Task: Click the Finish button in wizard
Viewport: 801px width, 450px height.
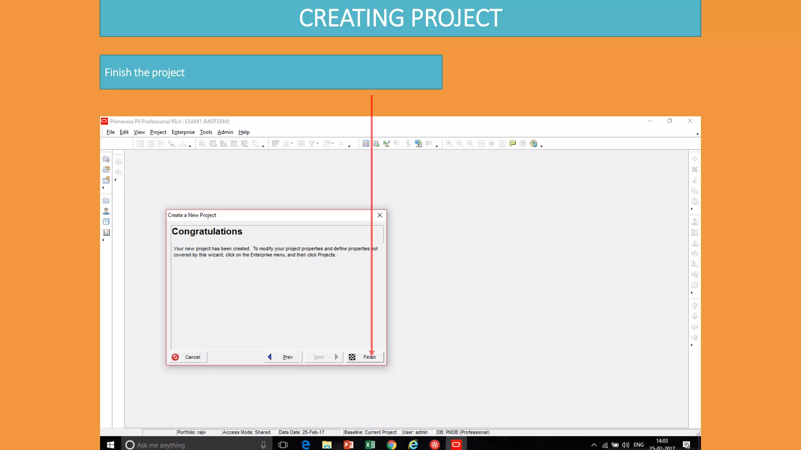Action: click(365, 357)
